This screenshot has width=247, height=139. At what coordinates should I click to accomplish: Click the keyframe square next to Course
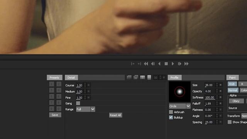[88, 85]
